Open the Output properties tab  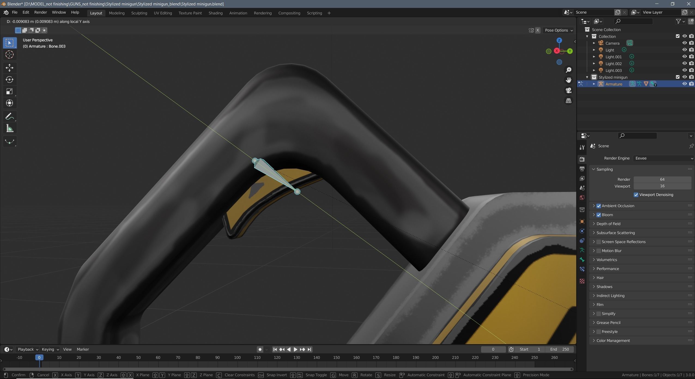582,169
